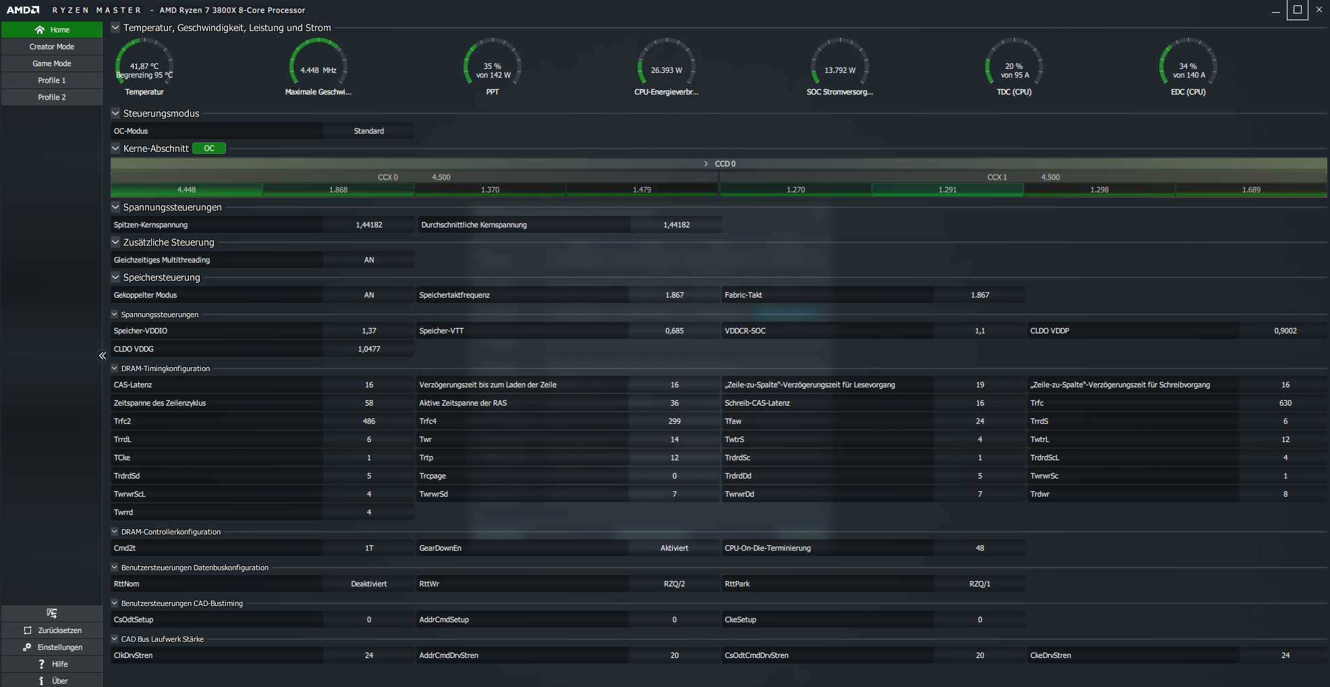Collapse the Zusätzliche Steuerung section
Image resolution: width=1330 pixels, height=687 pixels.
click(115, 242)
